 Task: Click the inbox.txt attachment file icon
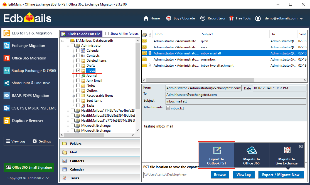pos(168,108)
